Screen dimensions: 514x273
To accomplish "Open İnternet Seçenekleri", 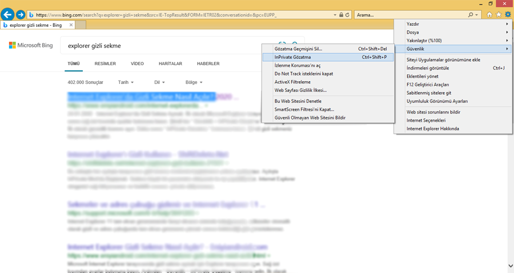I will (453, 121).
